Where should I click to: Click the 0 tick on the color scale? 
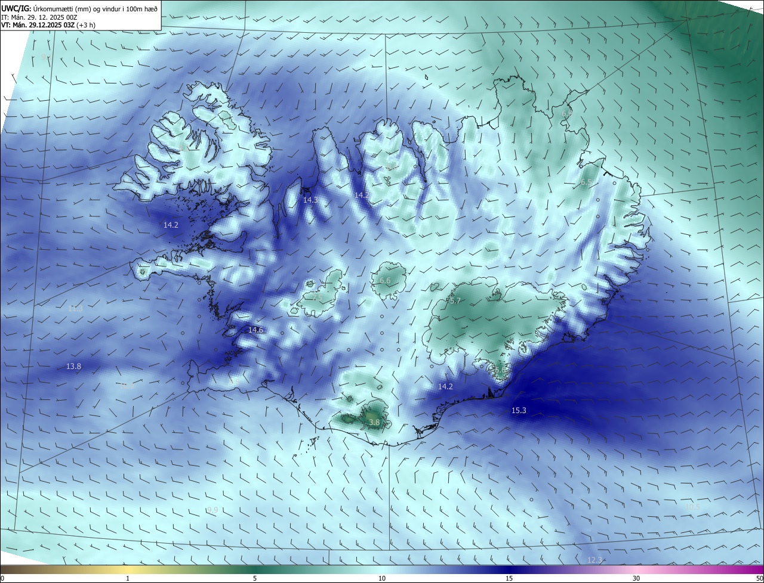pos(2,578)
